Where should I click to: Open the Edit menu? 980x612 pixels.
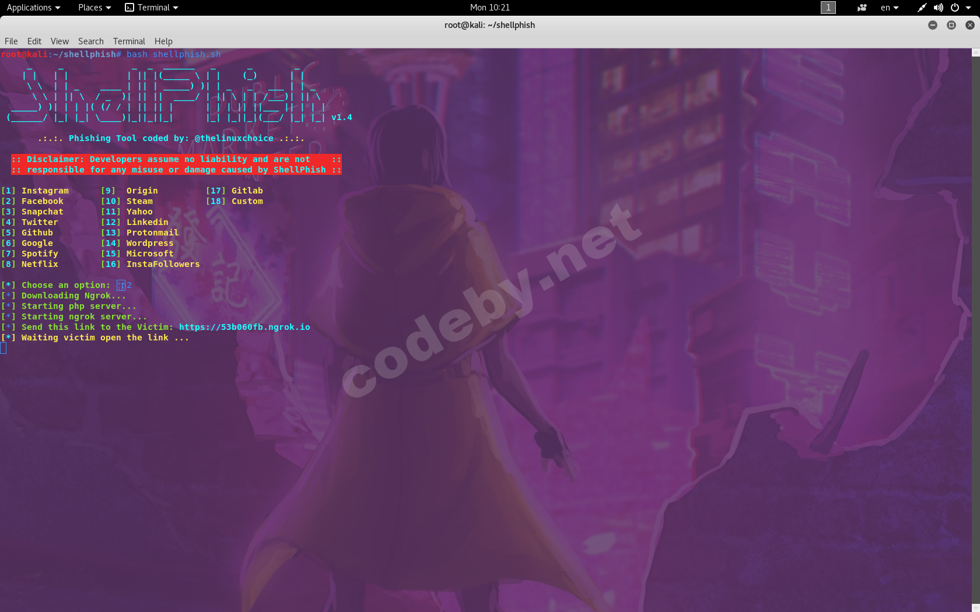click(34, 41)
